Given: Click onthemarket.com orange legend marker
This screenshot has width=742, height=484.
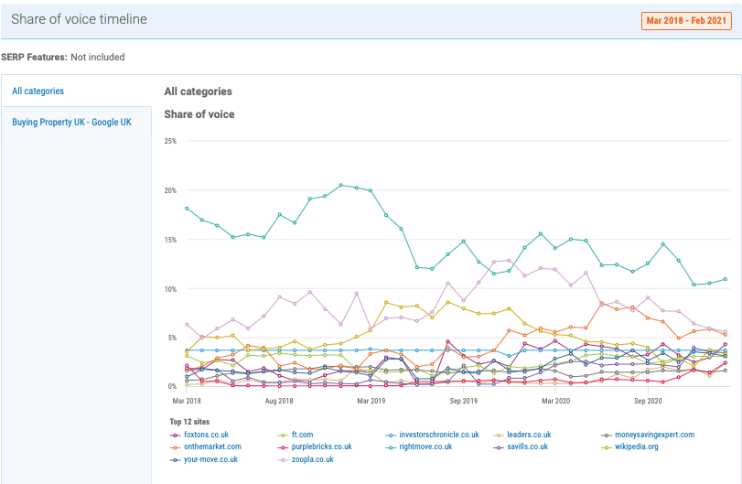Looking at the screenshot, I should tap(175, 447).
